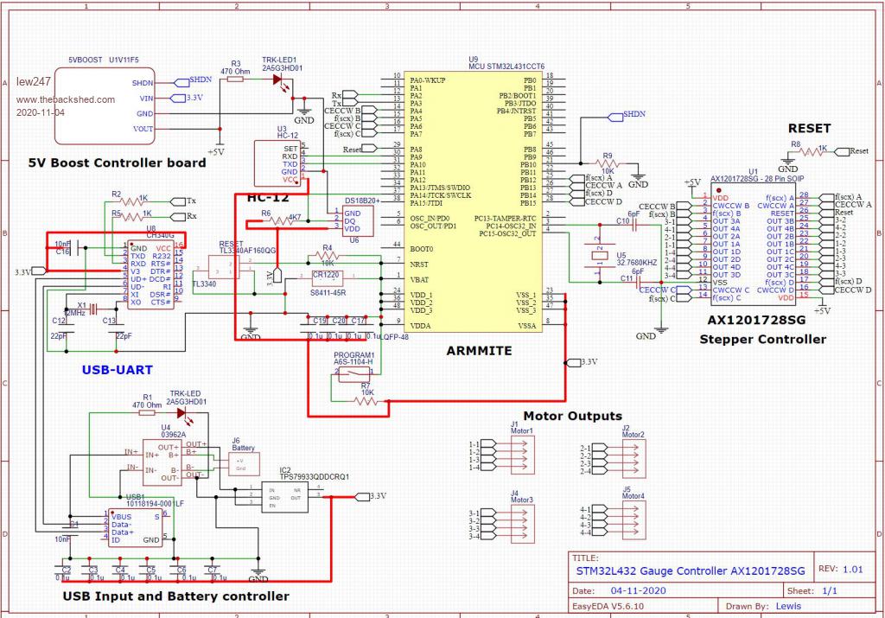The width and height of the screenshot is (885, 618).
Task: Click the TRK-LED1 LED symbol next to R3
Action: pyautogui.click(x=279, y=80)
